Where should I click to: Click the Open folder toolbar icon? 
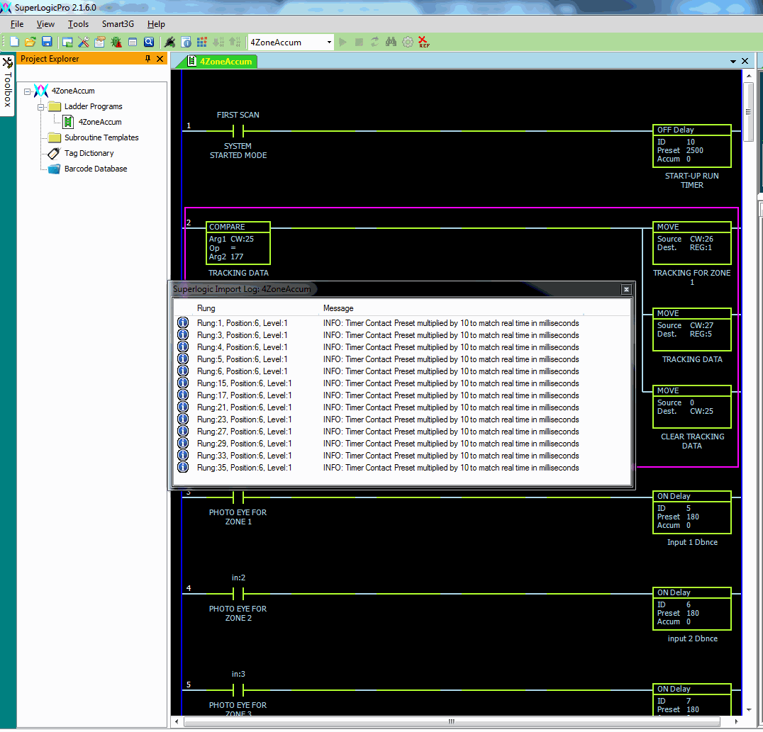[x=30, y=43]
